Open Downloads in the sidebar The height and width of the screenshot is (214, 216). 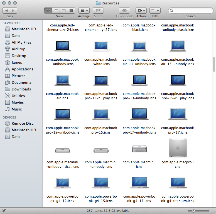click(x=21, y=89)
